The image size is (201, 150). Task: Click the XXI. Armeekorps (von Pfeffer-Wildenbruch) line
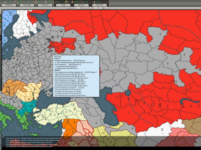[75, 72]
